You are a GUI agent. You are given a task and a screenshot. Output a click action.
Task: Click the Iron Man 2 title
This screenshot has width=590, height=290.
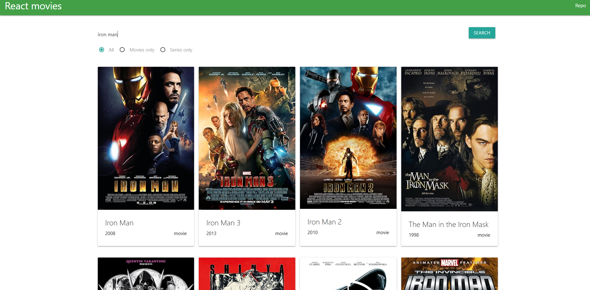[x=324, y=222]
